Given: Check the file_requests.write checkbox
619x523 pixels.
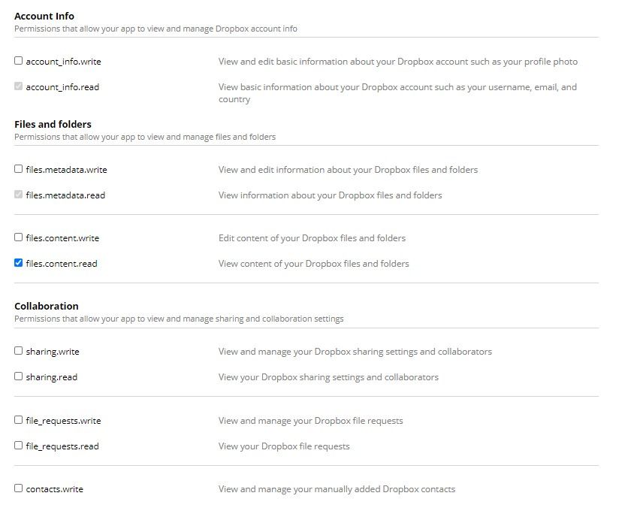Looking at the screenshot, I should click(18, 420).
